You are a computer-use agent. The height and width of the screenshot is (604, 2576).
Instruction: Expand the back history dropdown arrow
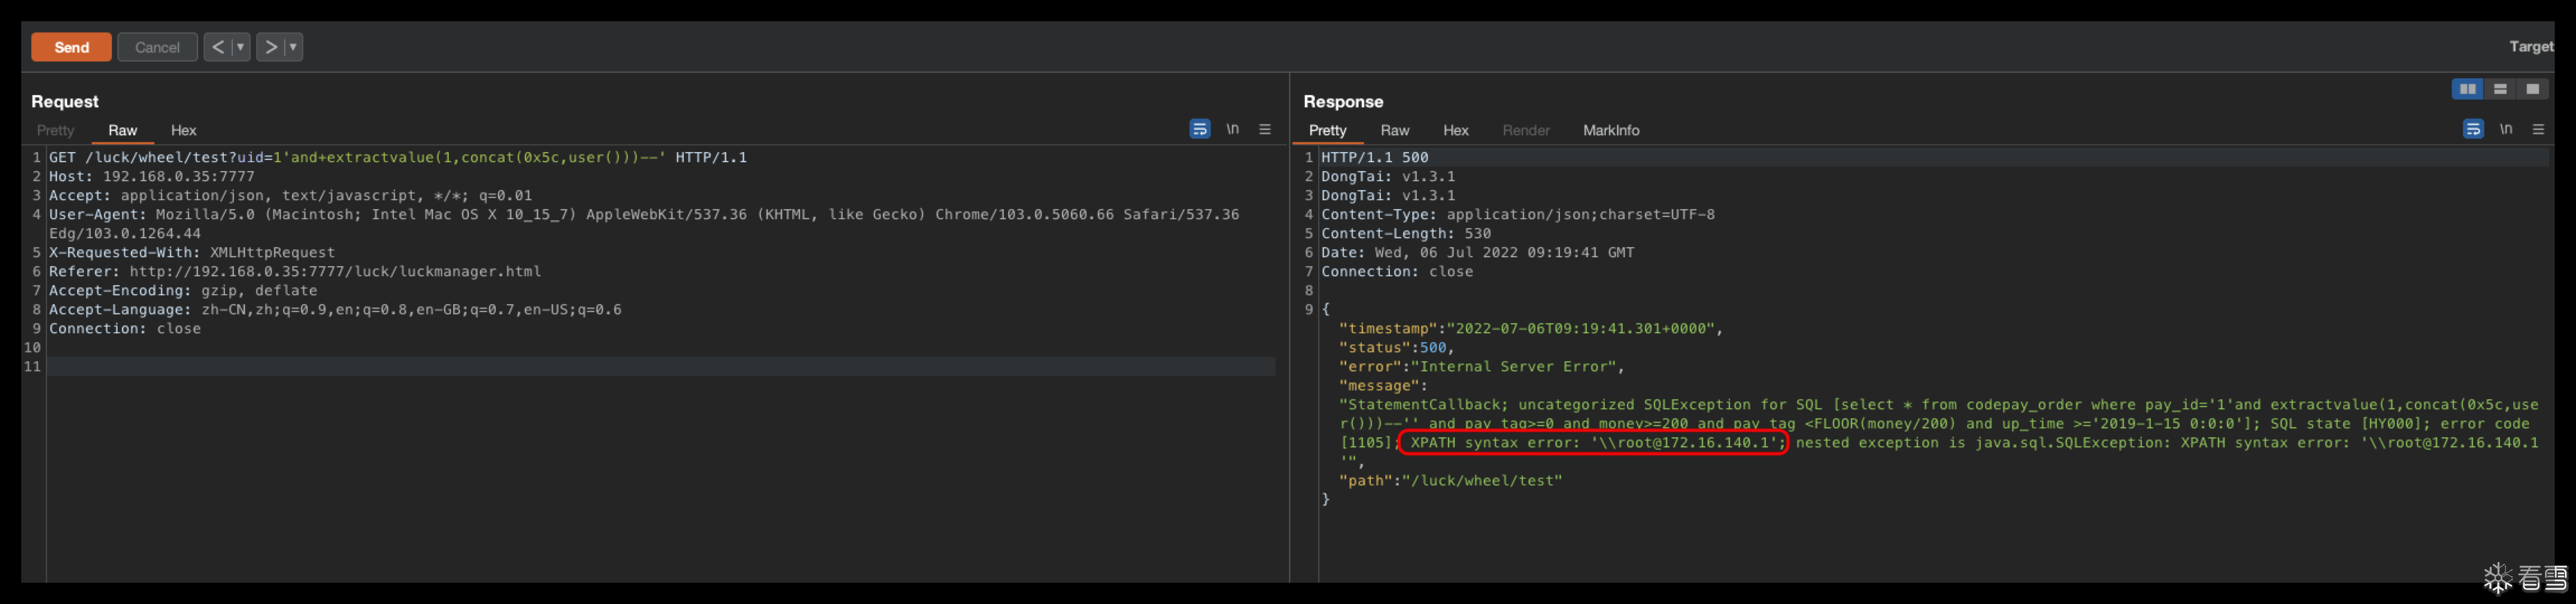click(240, 47)
